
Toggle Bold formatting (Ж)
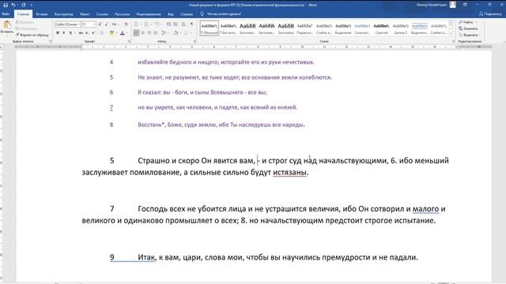click(58, 33)
